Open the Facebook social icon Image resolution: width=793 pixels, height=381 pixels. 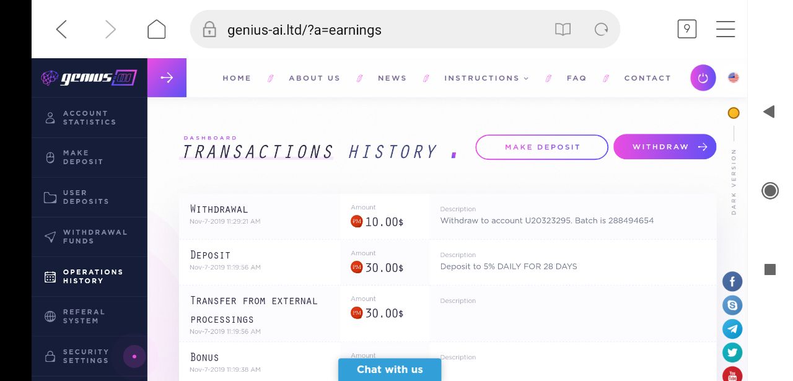pos(732,282)
